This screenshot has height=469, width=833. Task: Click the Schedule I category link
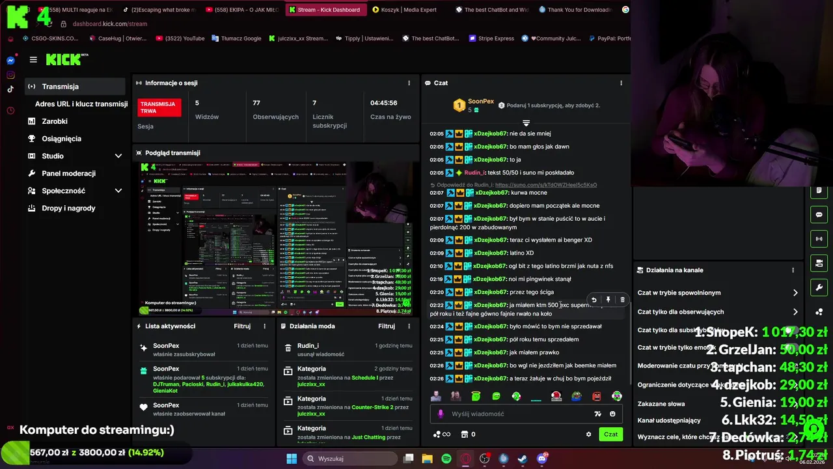tap(364, 377)
